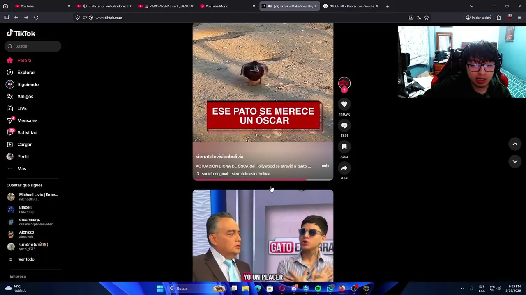
Task: Open tab list dropdown arrow
Action: coord(472,6)
